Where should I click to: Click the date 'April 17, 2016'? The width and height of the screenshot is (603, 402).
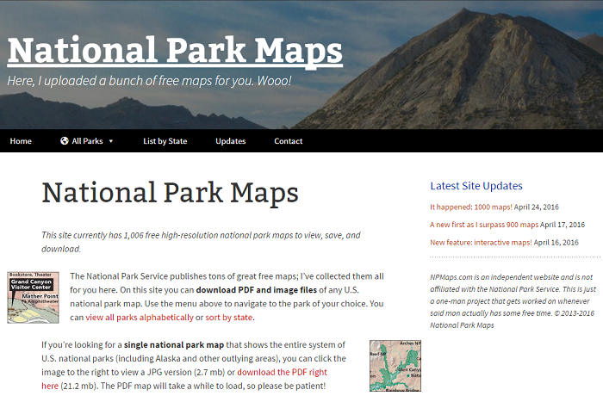click(x=563, y=225)
